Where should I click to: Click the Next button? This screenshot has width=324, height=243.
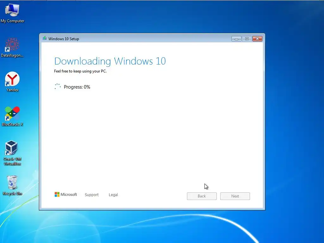click(235, 196)
